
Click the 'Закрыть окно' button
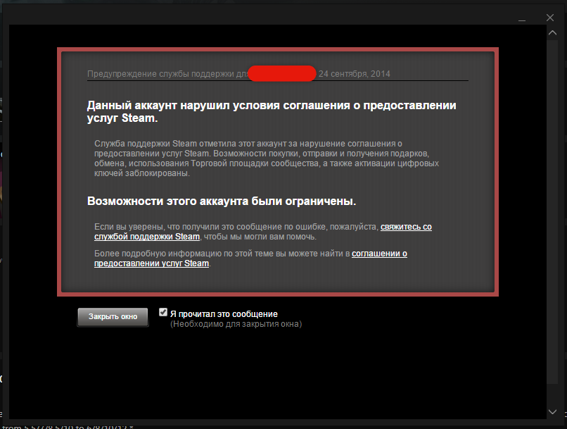(x=113, y=317)
